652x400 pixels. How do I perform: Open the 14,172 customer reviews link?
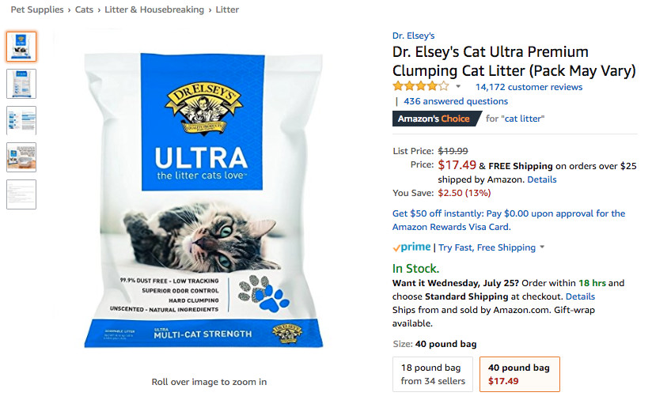(529, 87)
